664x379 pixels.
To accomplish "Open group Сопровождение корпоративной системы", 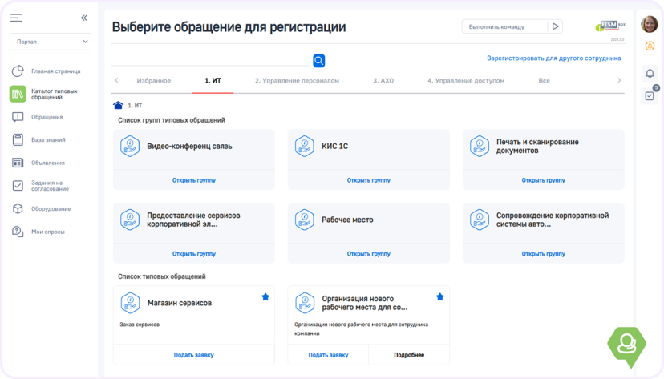I will [544, 254].
